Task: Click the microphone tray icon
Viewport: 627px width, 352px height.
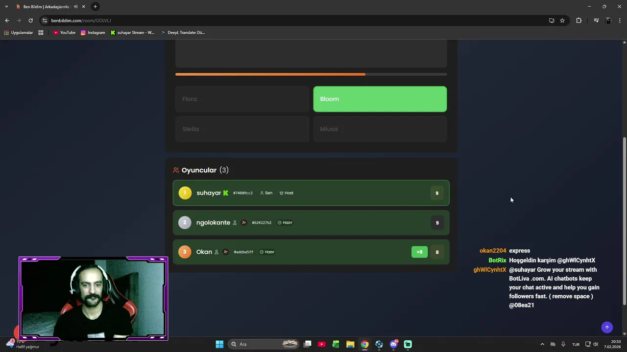Action: click(563, 344)
